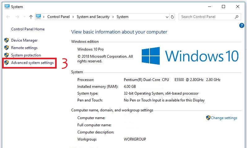Expand the address bar history dropdown
This screenshot has height=148, width=247.
pyautogui.click(x=167, y=17)
